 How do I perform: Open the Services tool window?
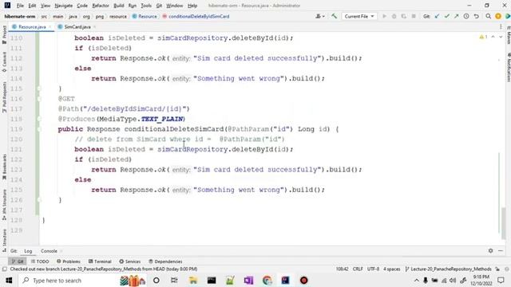(129, 261)
